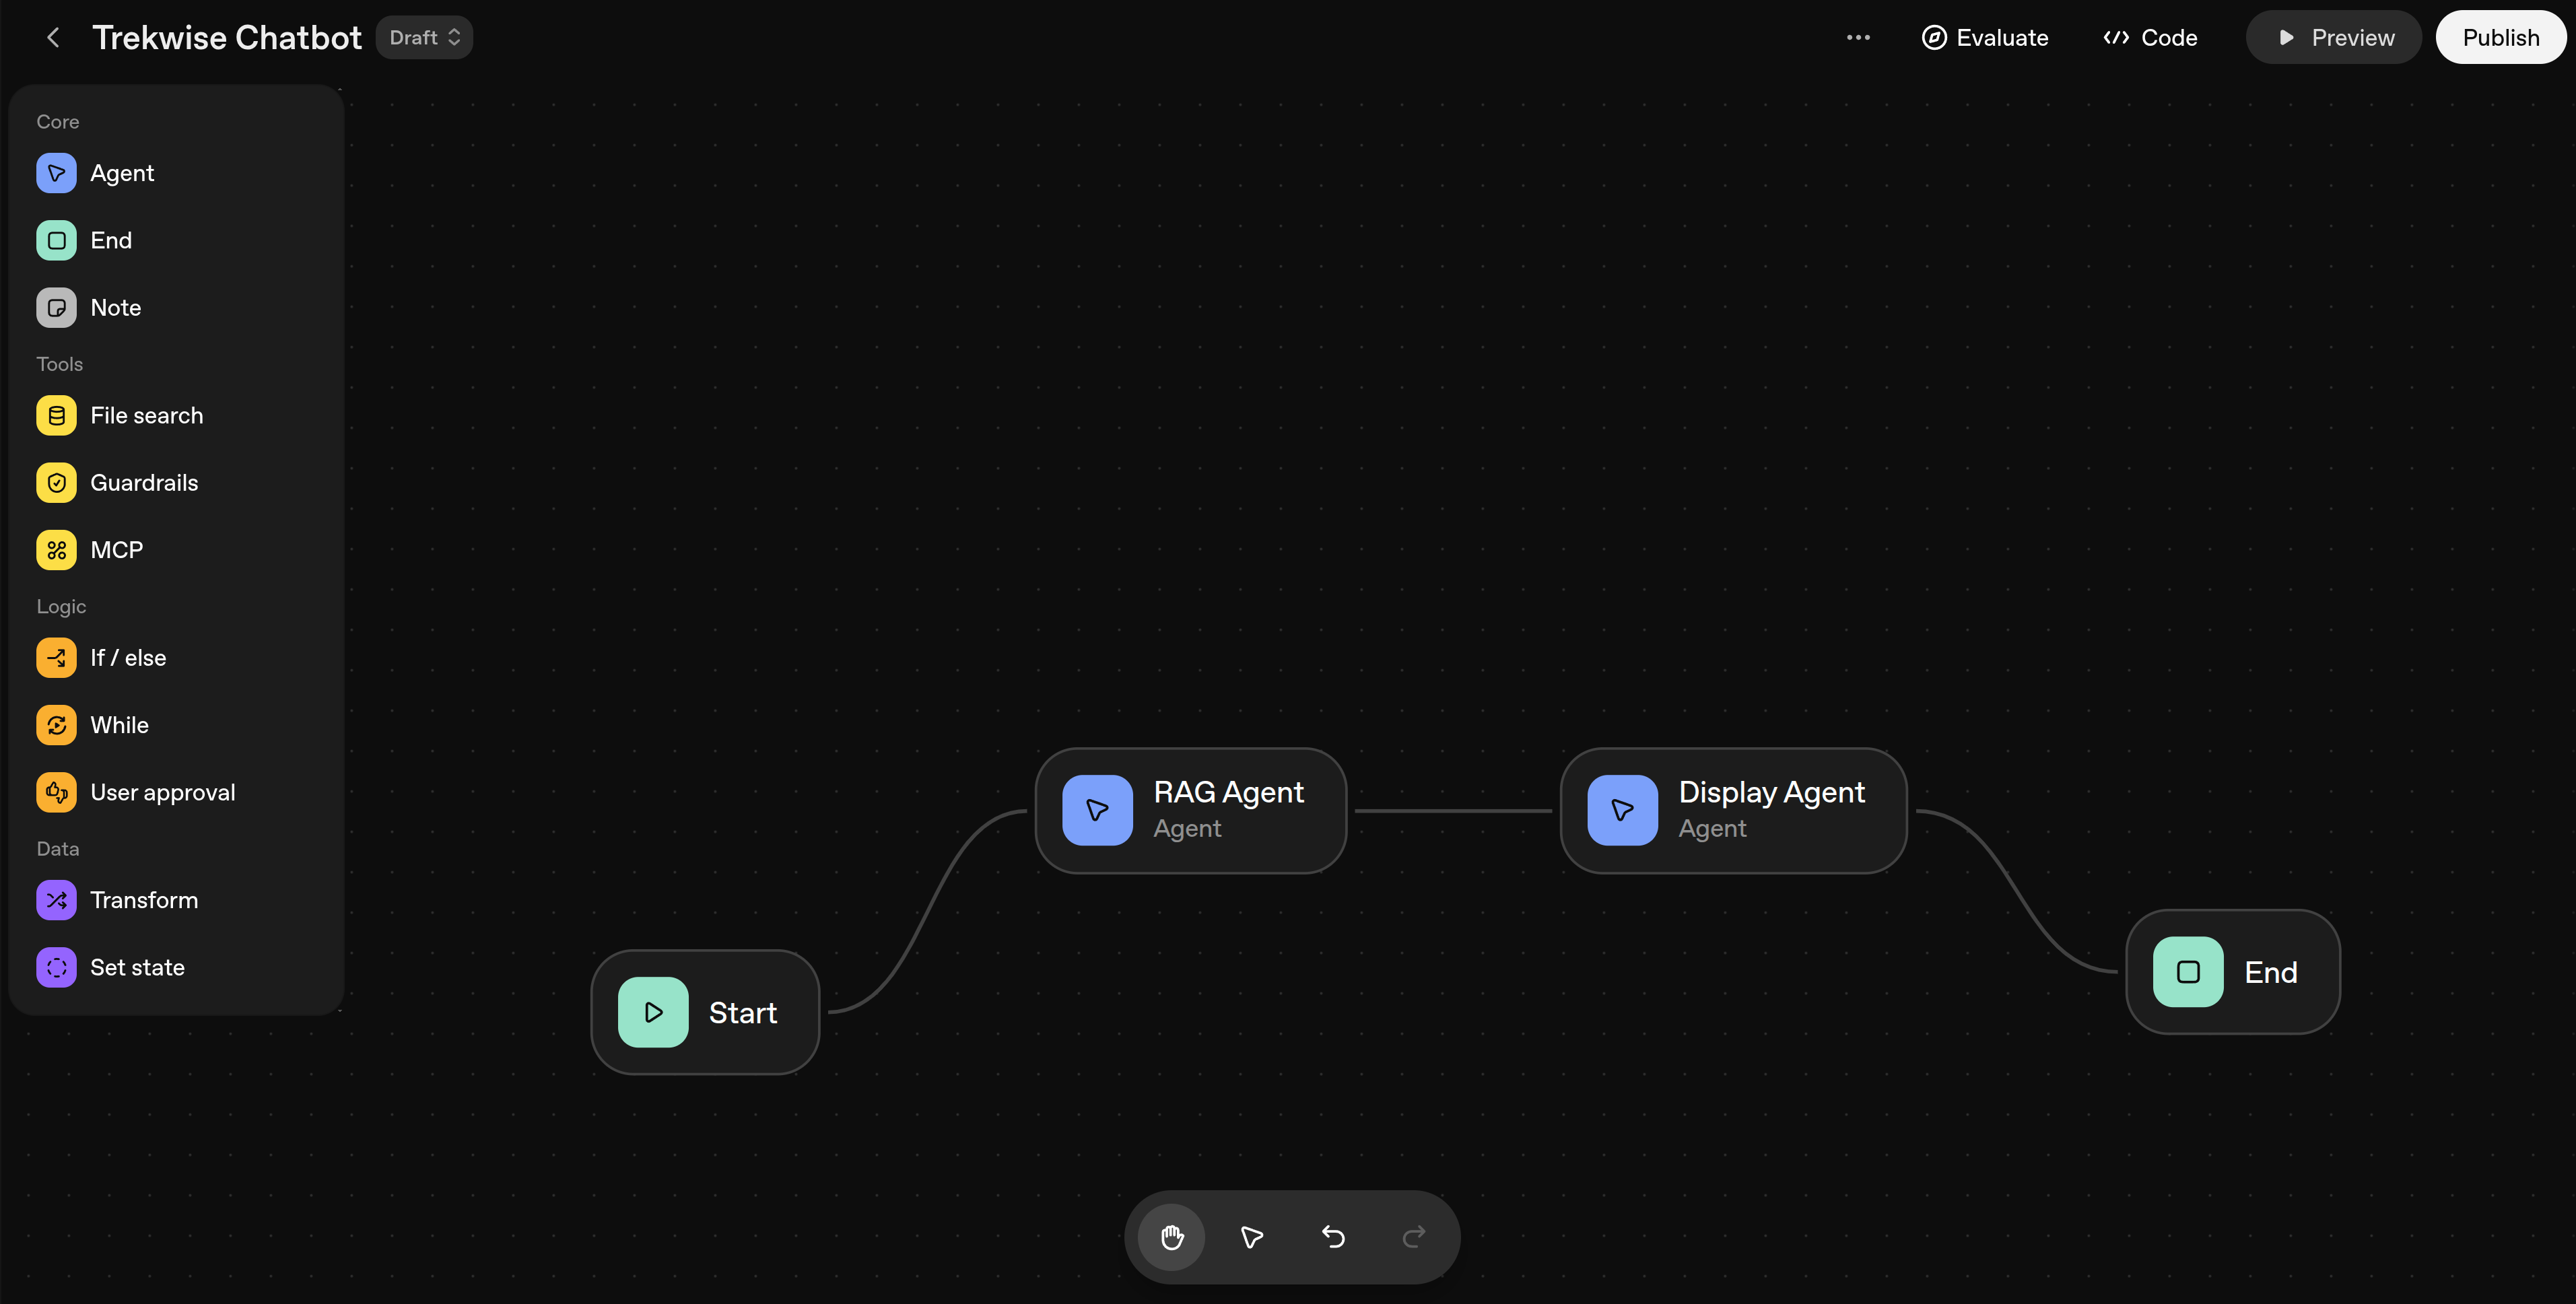The width and height of the screenshot is (2576, 1304).
Task: Select the If / else logic icon
Action: (56, 657)
